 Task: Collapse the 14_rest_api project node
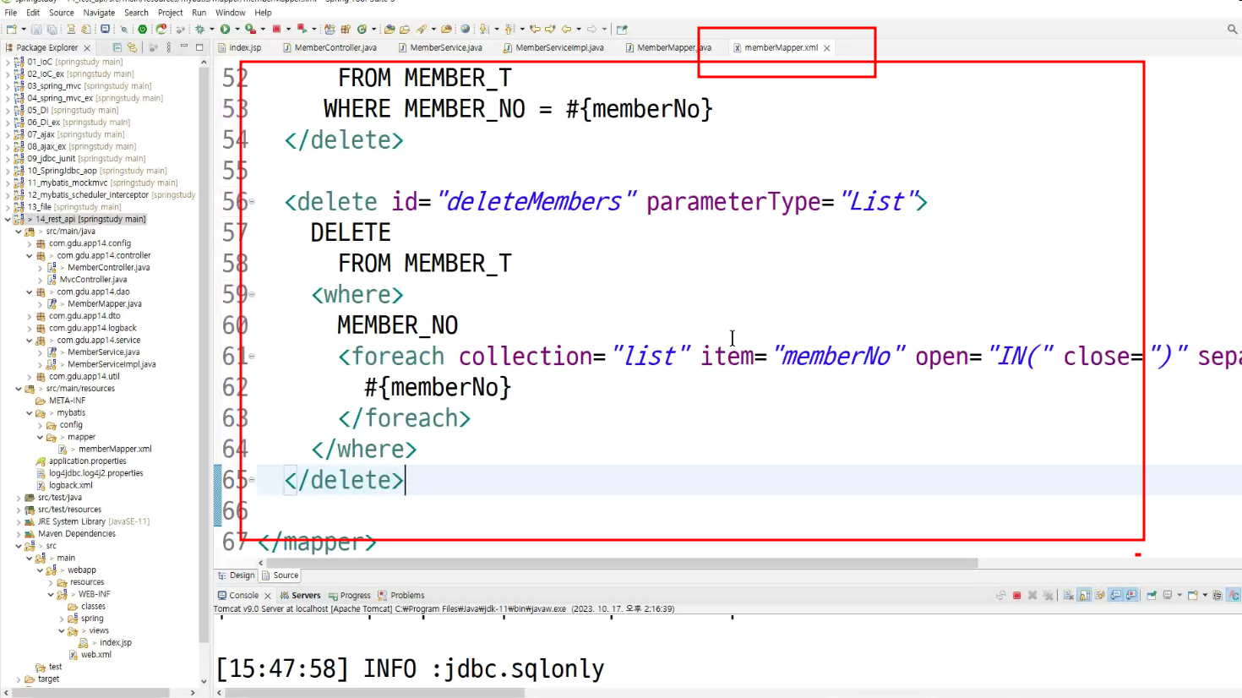coord(8,219)
